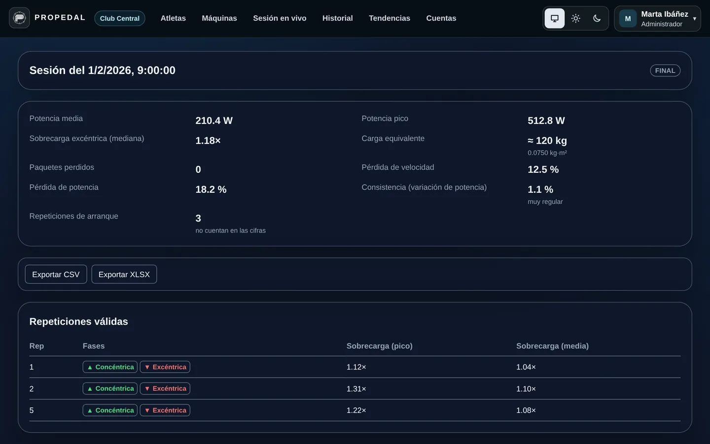This screenshot has width=710, height=444.
Task: Open the Club Central selector
Action: click(120, 18)
